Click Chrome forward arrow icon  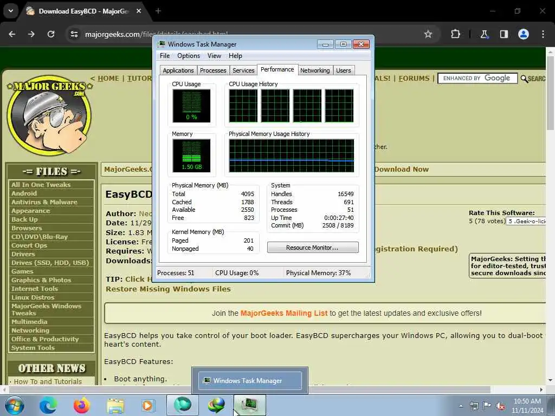click(x=31, y=34)
